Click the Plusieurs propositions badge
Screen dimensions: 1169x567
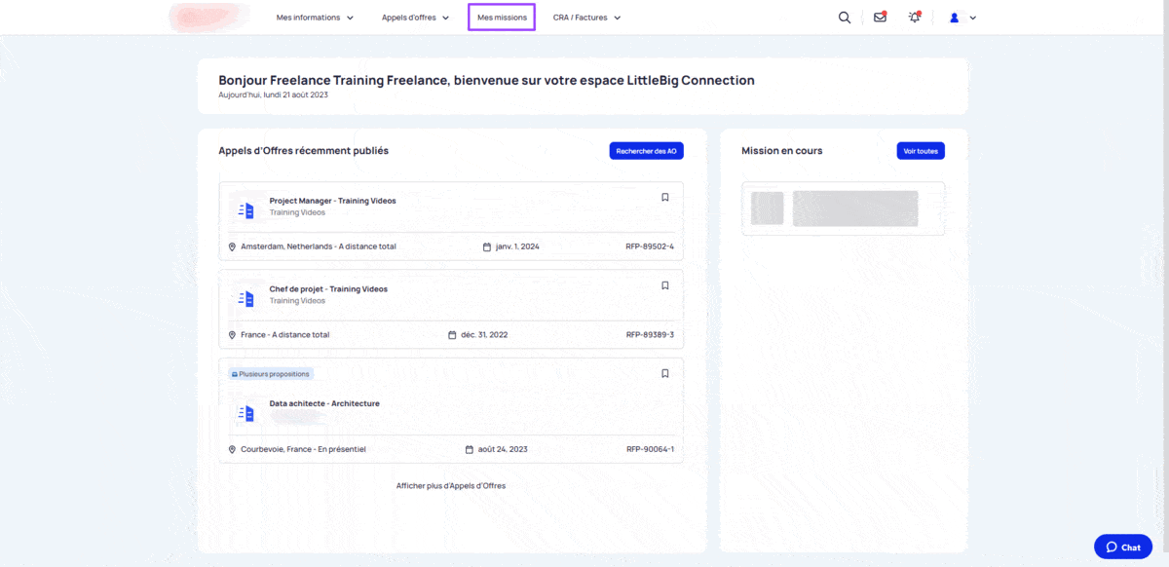coord(271,373)
